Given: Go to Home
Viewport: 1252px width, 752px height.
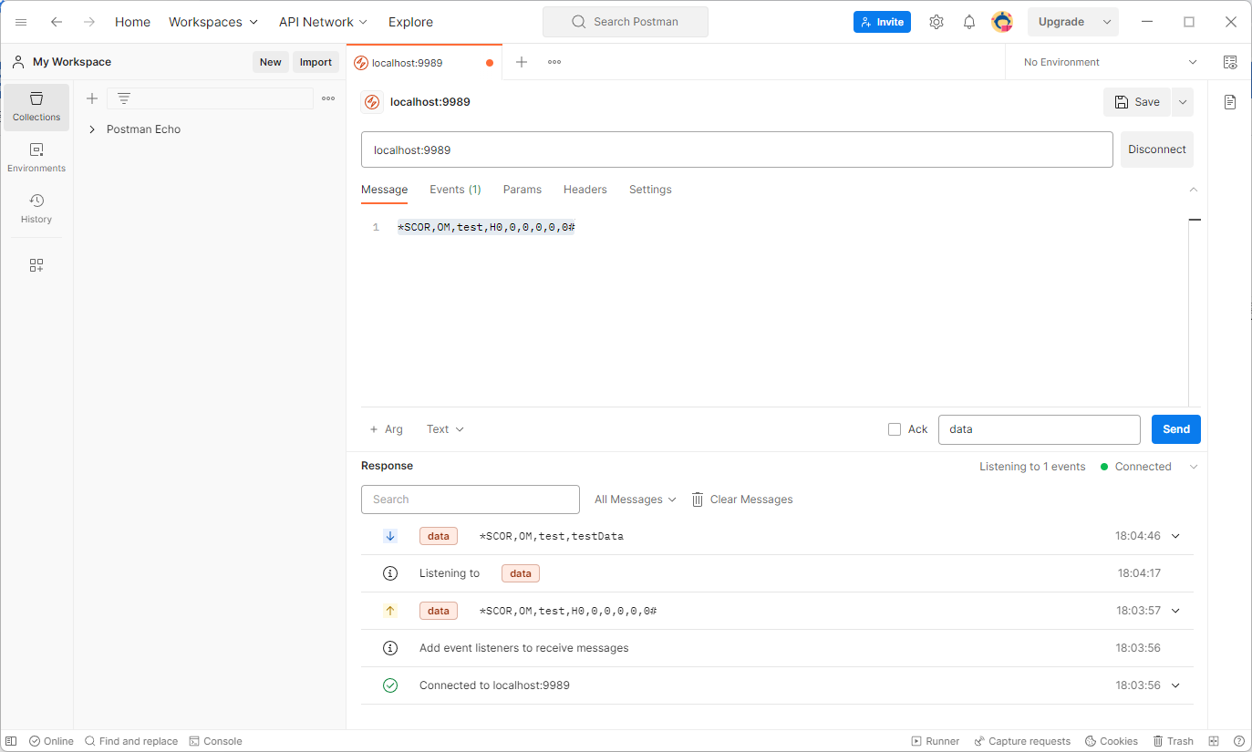Looking at the screenshot, I should 132,22.
